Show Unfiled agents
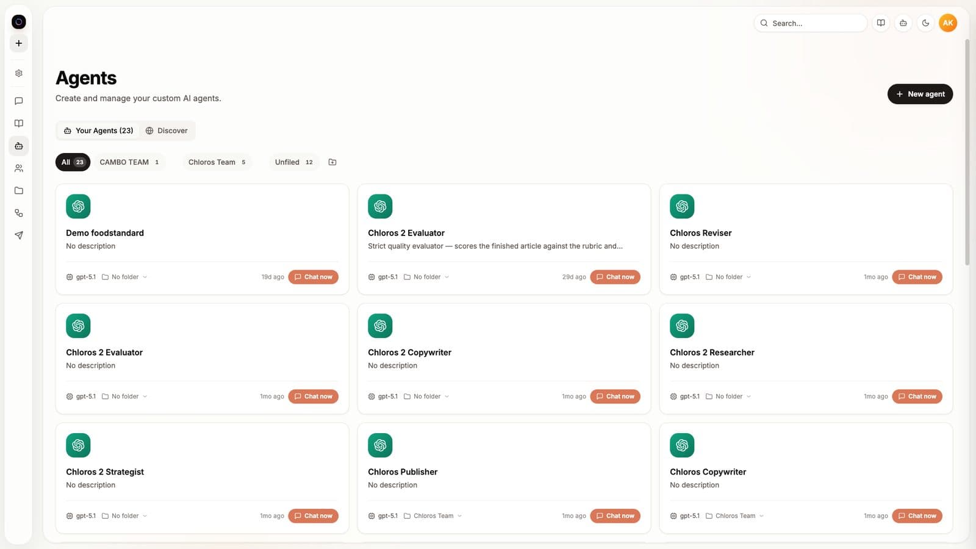 (x=294, y=162)
